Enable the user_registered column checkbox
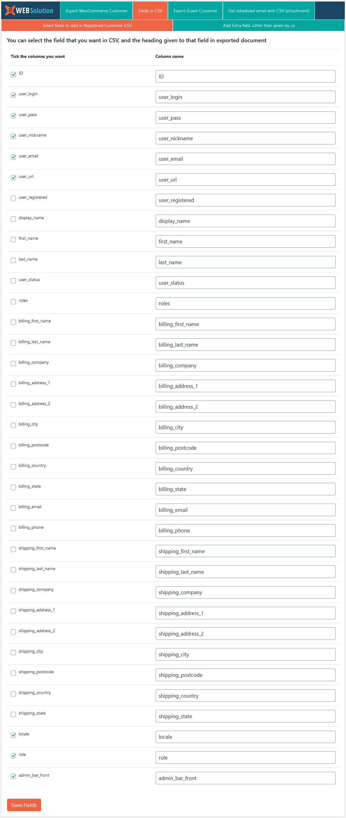 pyautogui.click(x=13, y=198)
